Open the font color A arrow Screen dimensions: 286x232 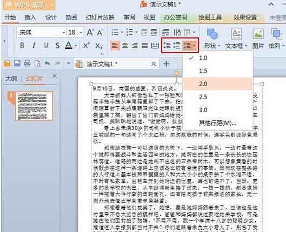click(x=76, y=46)
